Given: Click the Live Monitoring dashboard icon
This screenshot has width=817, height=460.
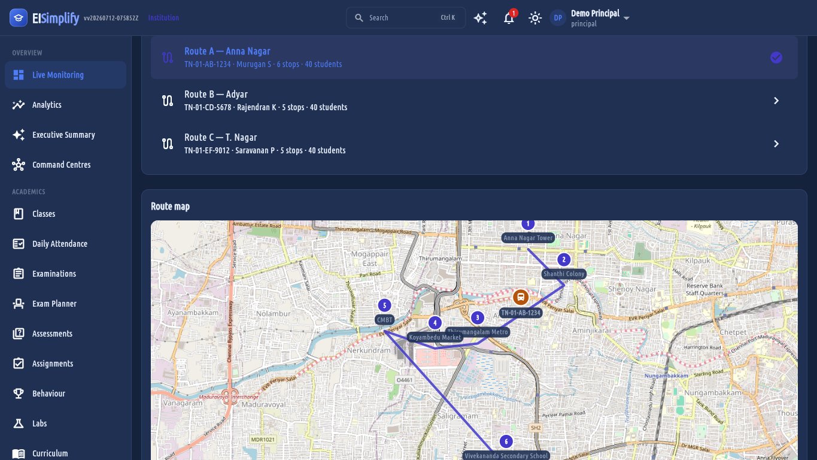Looking at the screenshot, I should [x=19, y=75].
